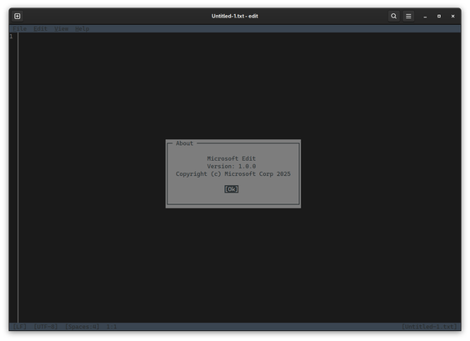470x341 pixels.
Task: Open the hamburger menu icon
Action: (408, 16)
